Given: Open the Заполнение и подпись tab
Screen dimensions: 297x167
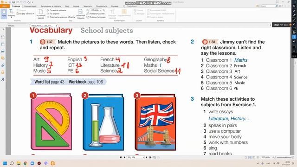Looking at the screenshot, I should (x=51, y=6).
